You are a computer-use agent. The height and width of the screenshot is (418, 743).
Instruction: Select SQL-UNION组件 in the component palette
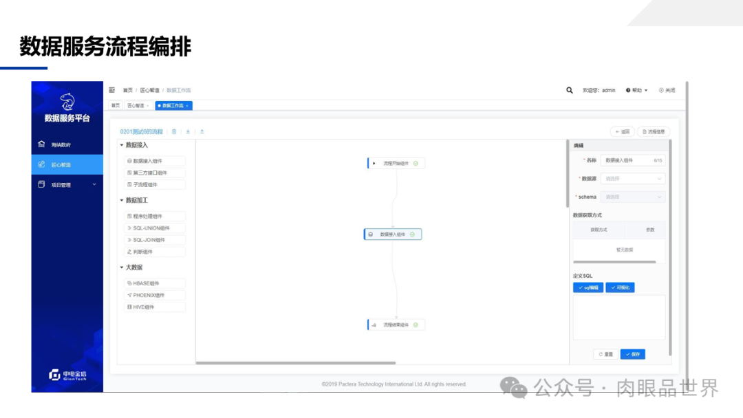(x=155, y=228)
